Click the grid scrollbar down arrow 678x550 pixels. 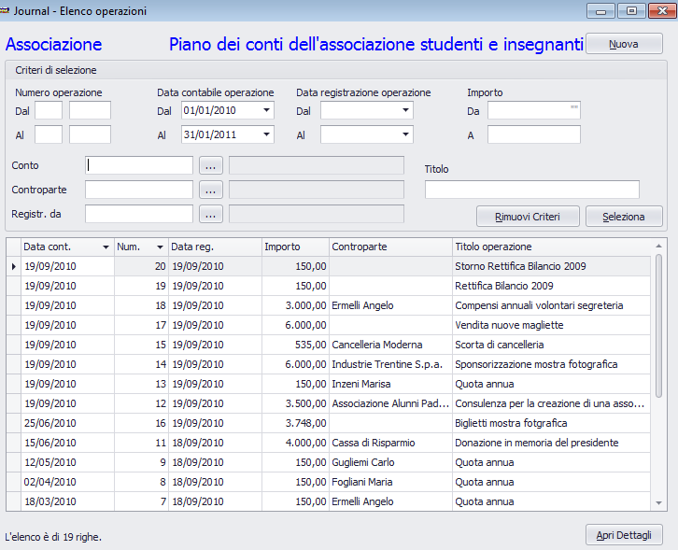click(658, 503)
